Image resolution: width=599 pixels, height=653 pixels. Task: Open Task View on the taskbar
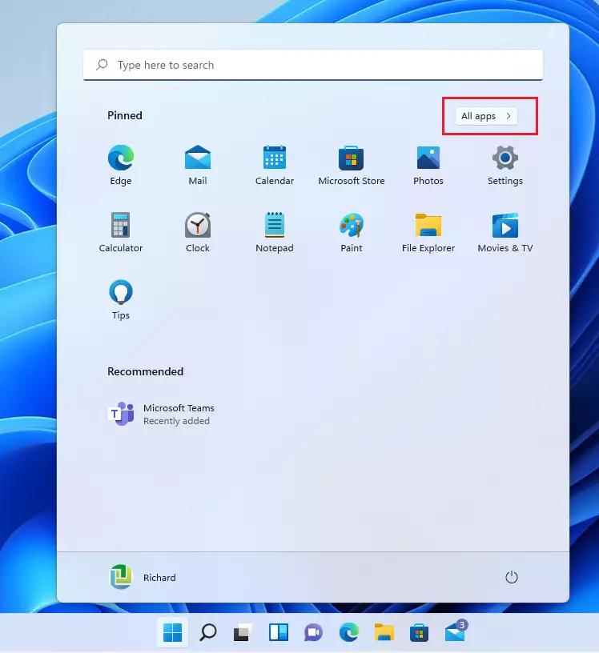[x=243, y=632]
